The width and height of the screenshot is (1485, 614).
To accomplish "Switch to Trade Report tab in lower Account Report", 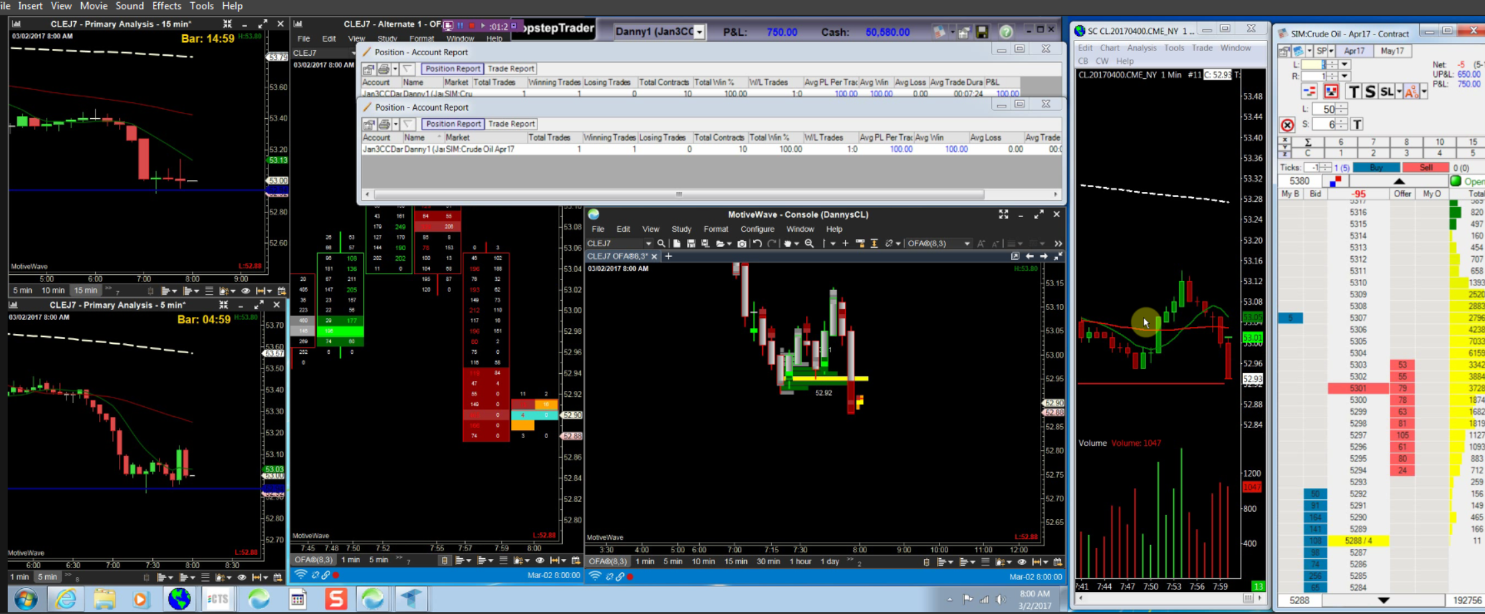I will 511,124.
